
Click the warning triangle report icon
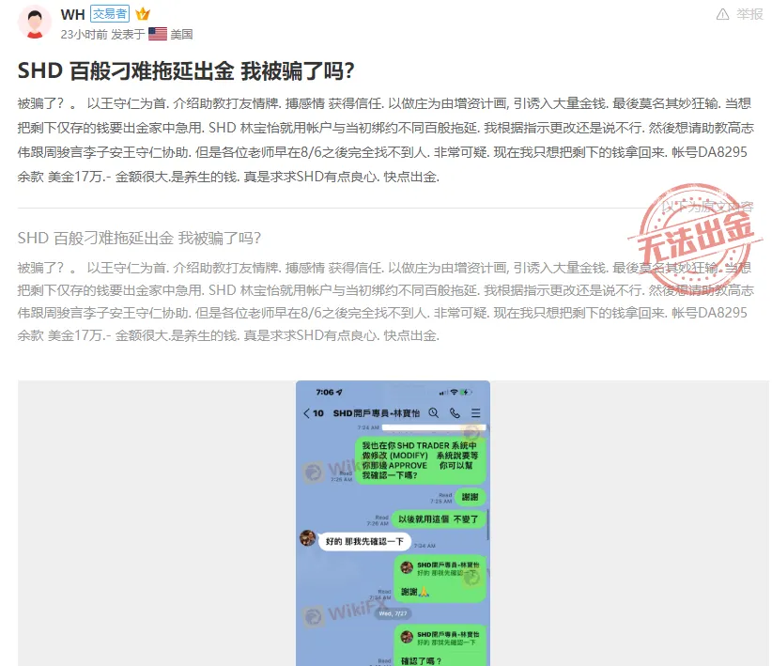(x=722, y=14)
